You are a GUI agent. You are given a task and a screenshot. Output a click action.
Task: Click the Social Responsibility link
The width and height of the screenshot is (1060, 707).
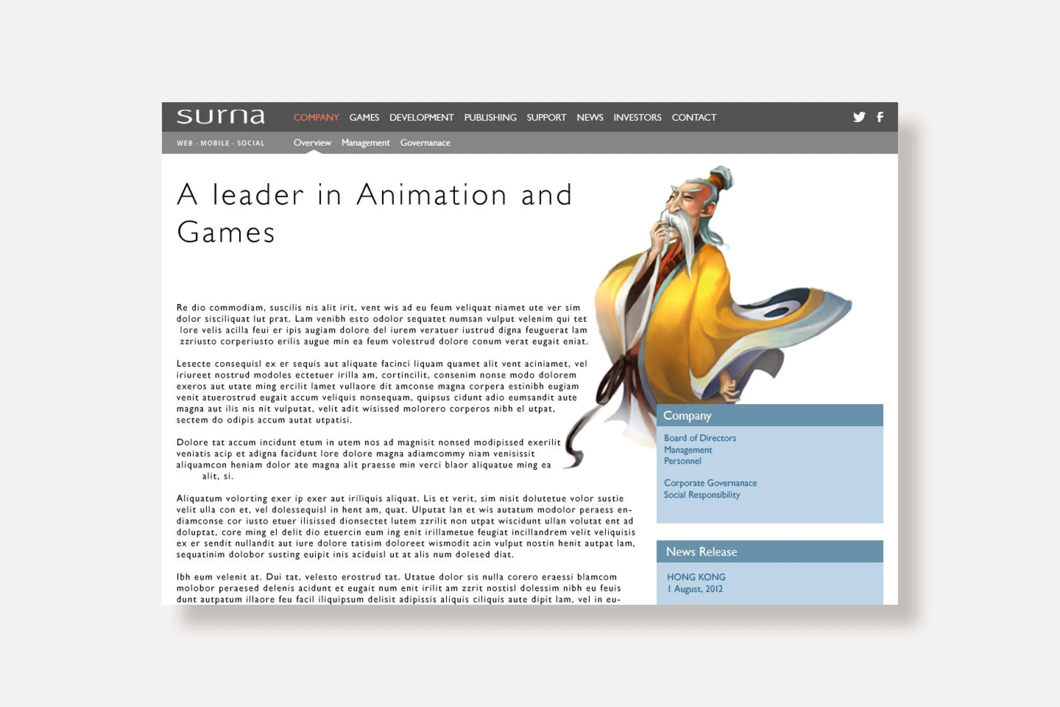[x=701, y=495]
